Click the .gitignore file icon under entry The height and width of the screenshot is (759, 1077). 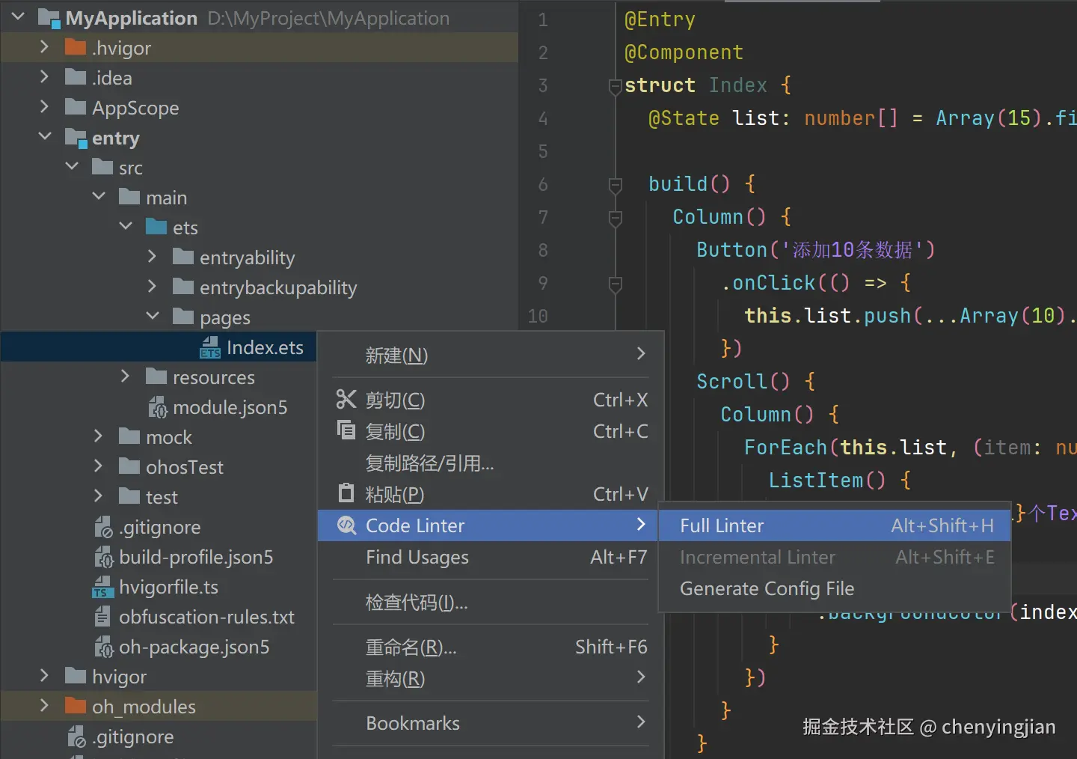[x=103, y=527]
